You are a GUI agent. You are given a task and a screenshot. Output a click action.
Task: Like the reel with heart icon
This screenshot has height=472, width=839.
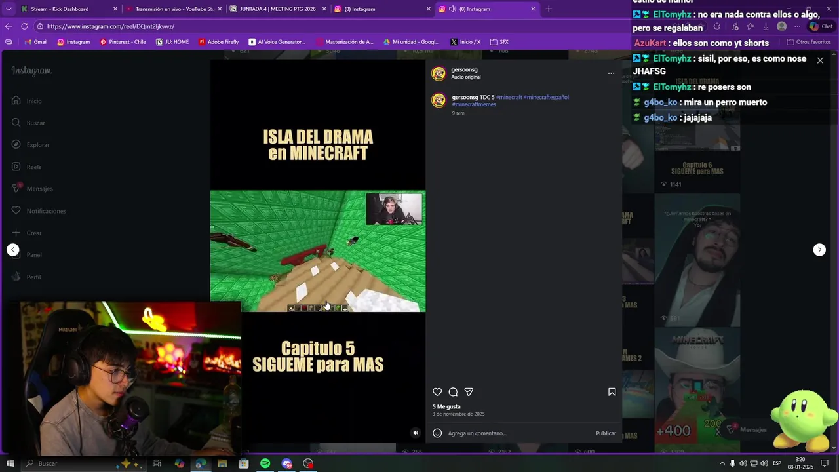437,392
